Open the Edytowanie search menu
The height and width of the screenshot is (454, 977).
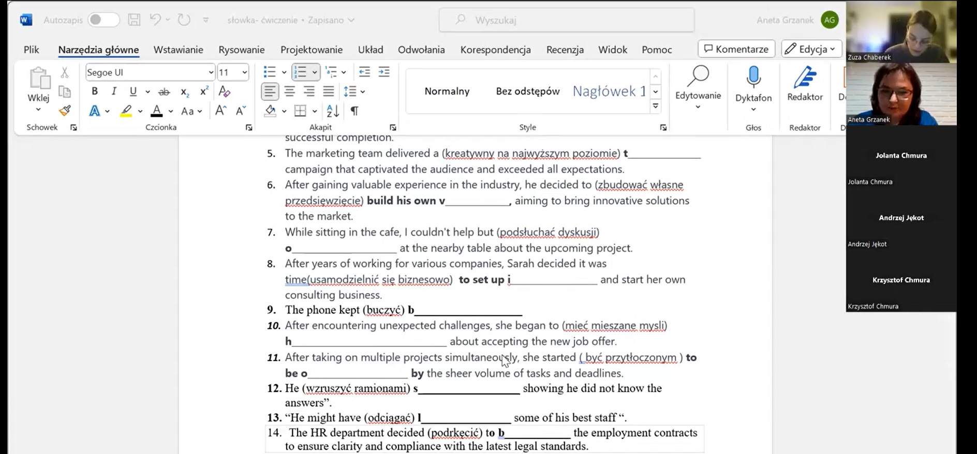click(x=698, y=88)
